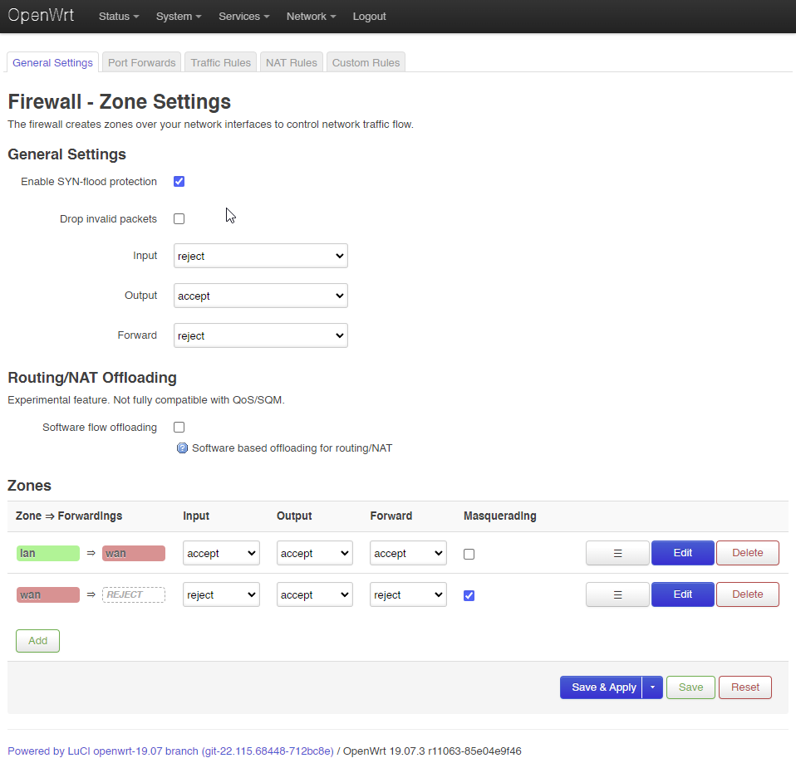Click the dashed REJECT forwarding badge
The width and height of the screenshot is (796, 763).
click(x=134, y=594)
